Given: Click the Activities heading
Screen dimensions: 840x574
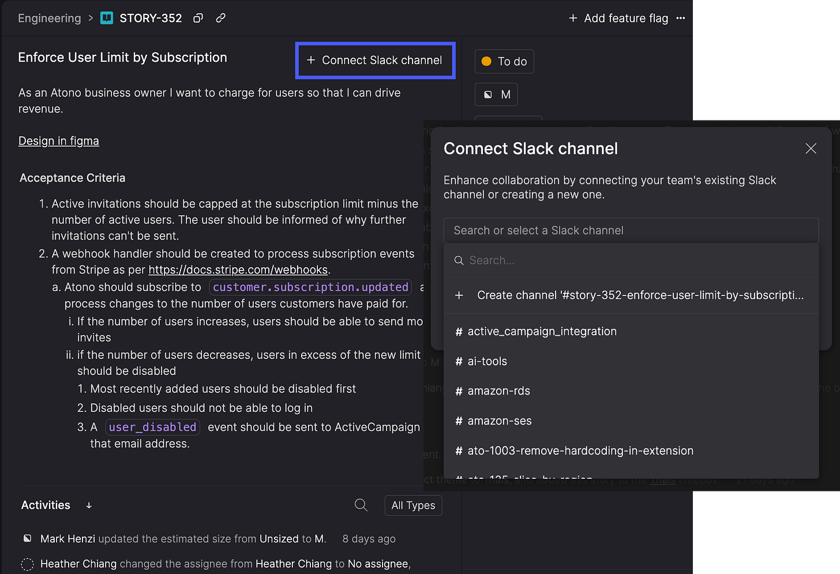Looking at the screenshot, I should pos(46,505).
